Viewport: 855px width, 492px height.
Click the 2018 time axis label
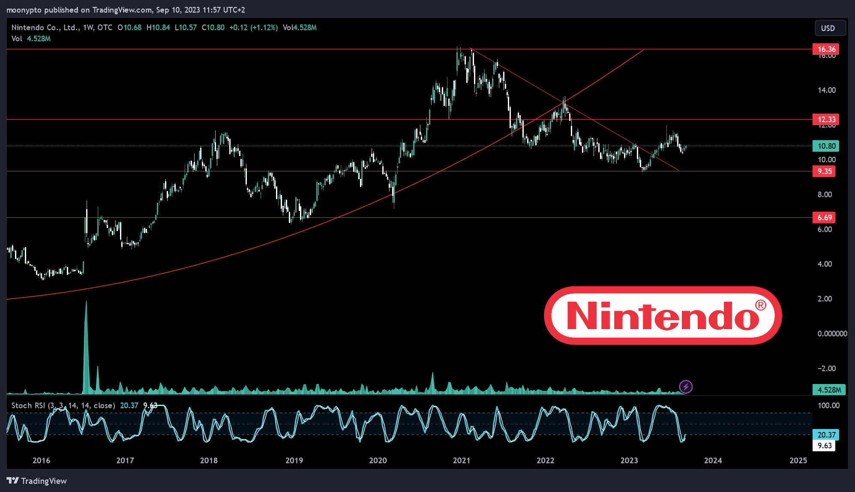coord(209,460)
